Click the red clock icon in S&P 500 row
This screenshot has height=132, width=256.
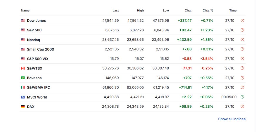242,30
